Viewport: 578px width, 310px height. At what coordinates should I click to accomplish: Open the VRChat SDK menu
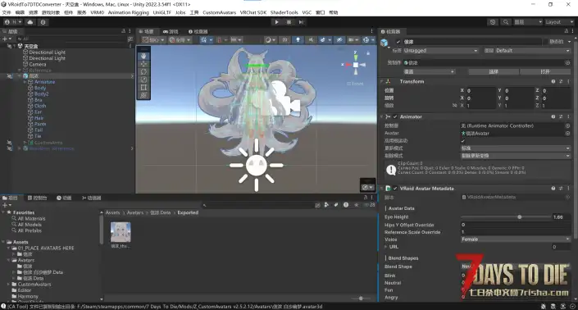(253, 12)
